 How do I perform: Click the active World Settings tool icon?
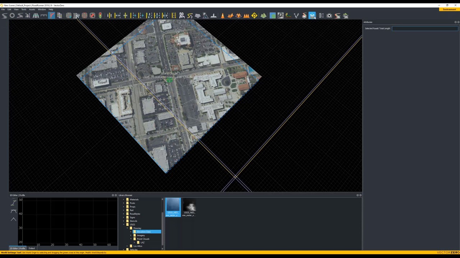click(312, 15)
